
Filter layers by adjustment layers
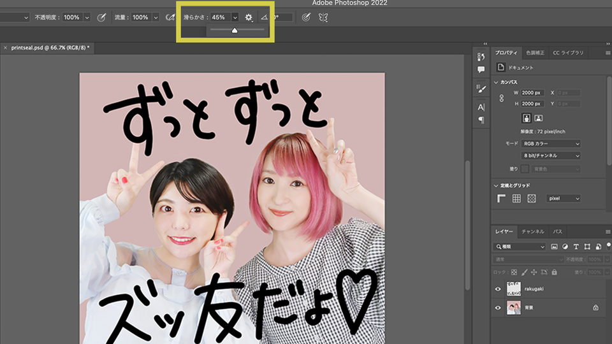(565, 247)
